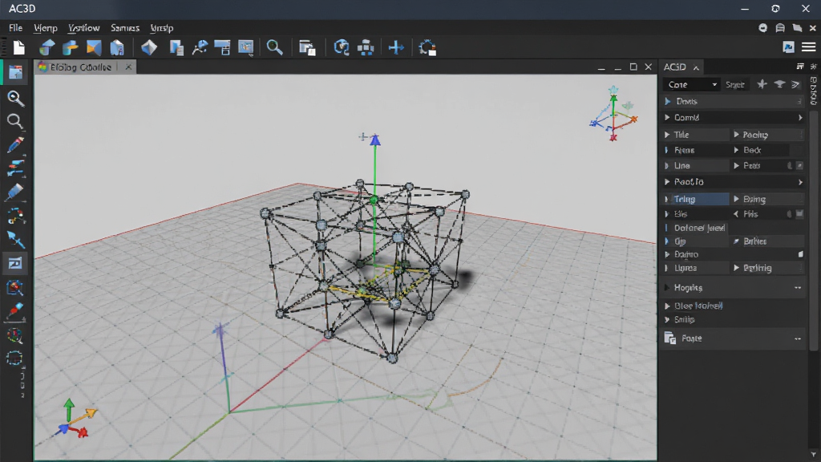Viewport: 821px width, 462px height.
Task: Click the picture window toolbar icon
Action: (245, 47)
